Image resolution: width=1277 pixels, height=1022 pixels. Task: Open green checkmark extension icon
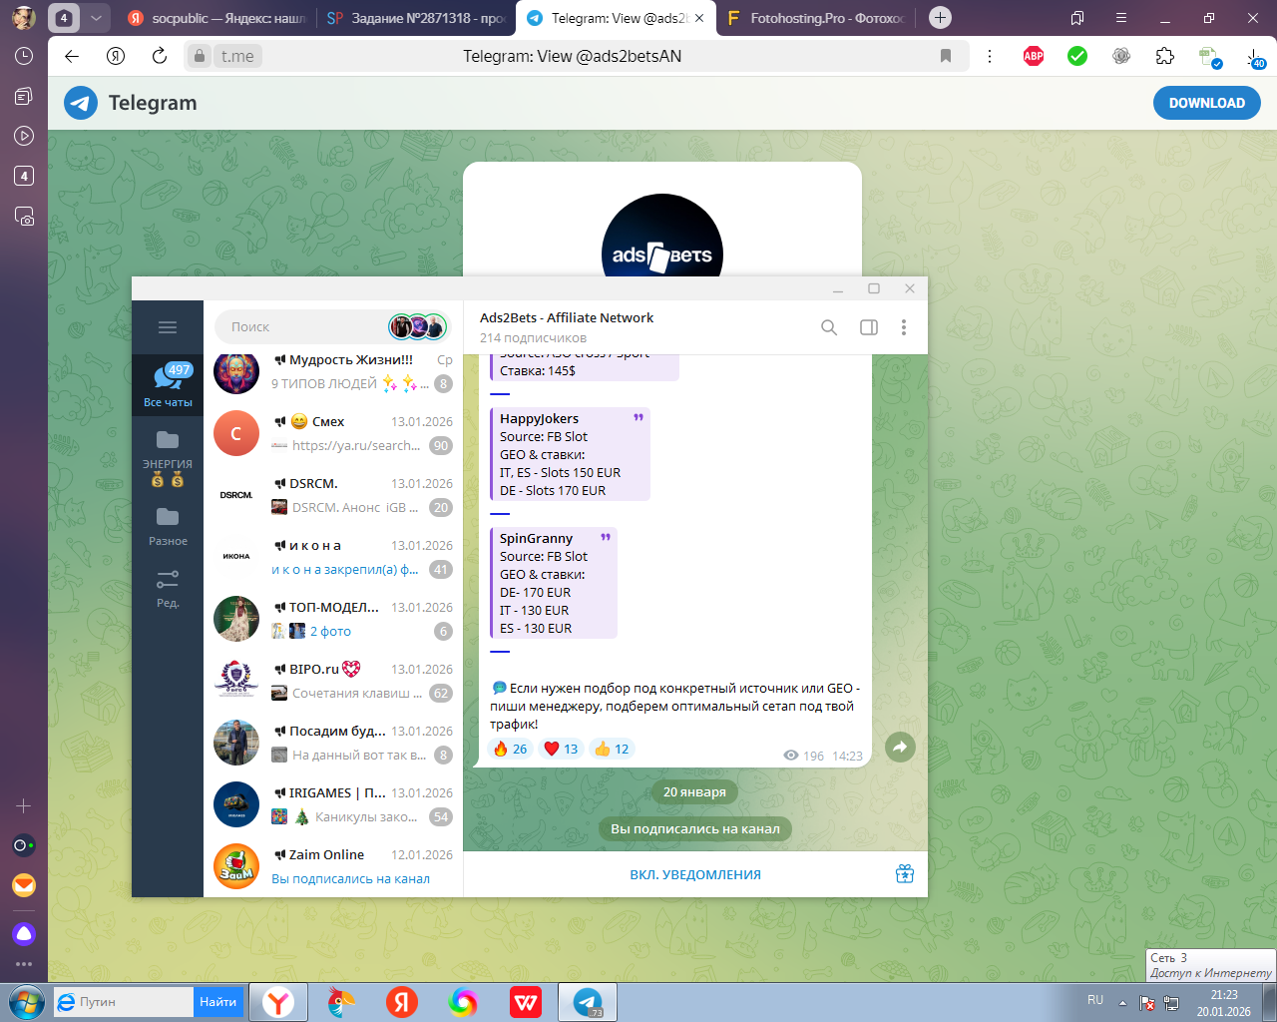(x=1077, y=56)
